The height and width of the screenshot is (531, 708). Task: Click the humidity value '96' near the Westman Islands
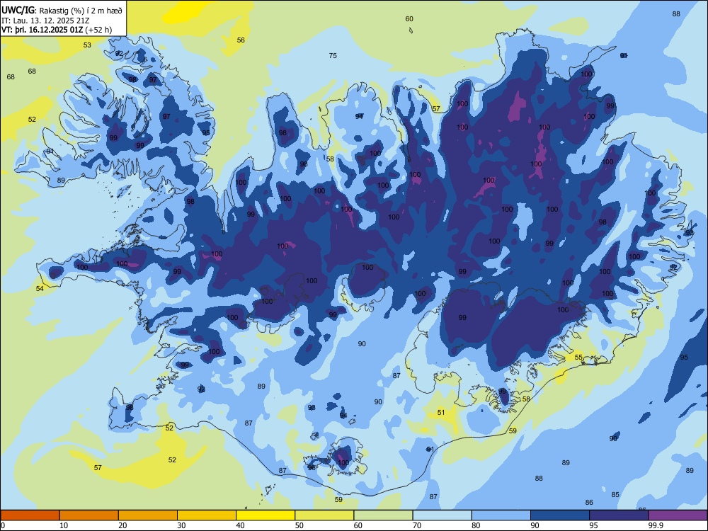(312, 468)
